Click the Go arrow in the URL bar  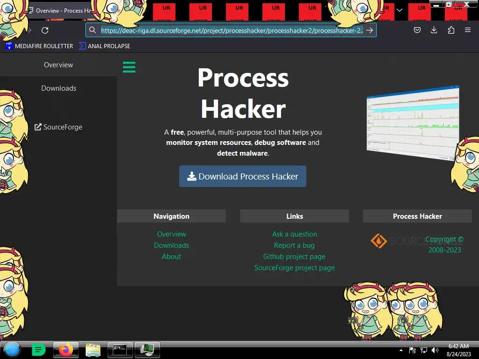click(x=370, y=30)
